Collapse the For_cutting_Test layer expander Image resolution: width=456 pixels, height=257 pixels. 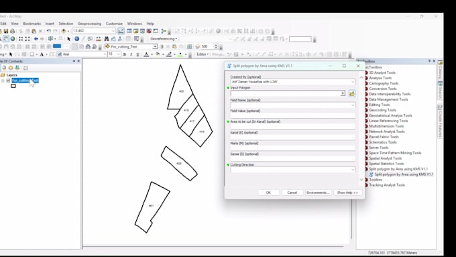pyautogui.click(x=3, y=81)
